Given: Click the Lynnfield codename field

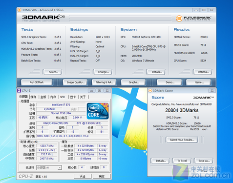Looking at the screenshot, I should pyautogui.click(x=49, y=109).
